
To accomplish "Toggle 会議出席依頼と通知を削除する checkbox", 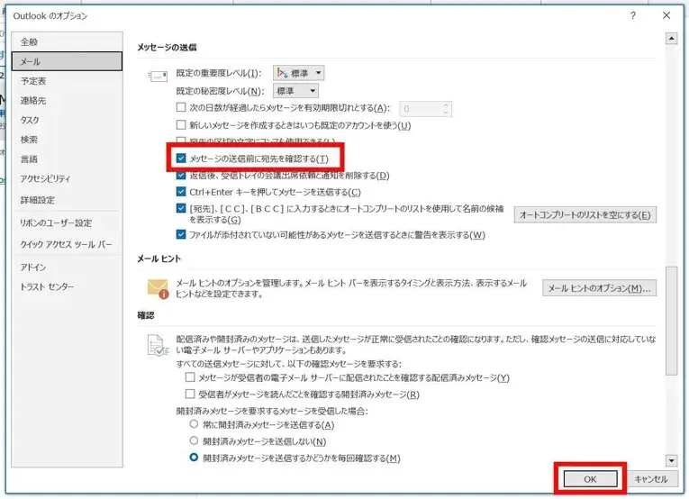I will click(181, 176).
